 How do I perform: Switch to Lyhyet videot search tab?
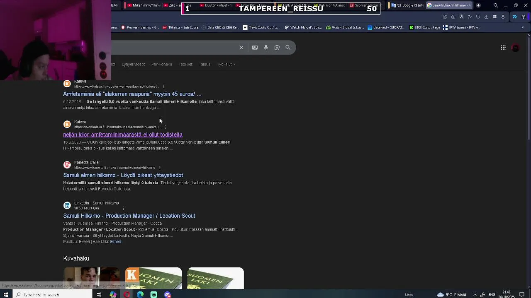(133, 64)
